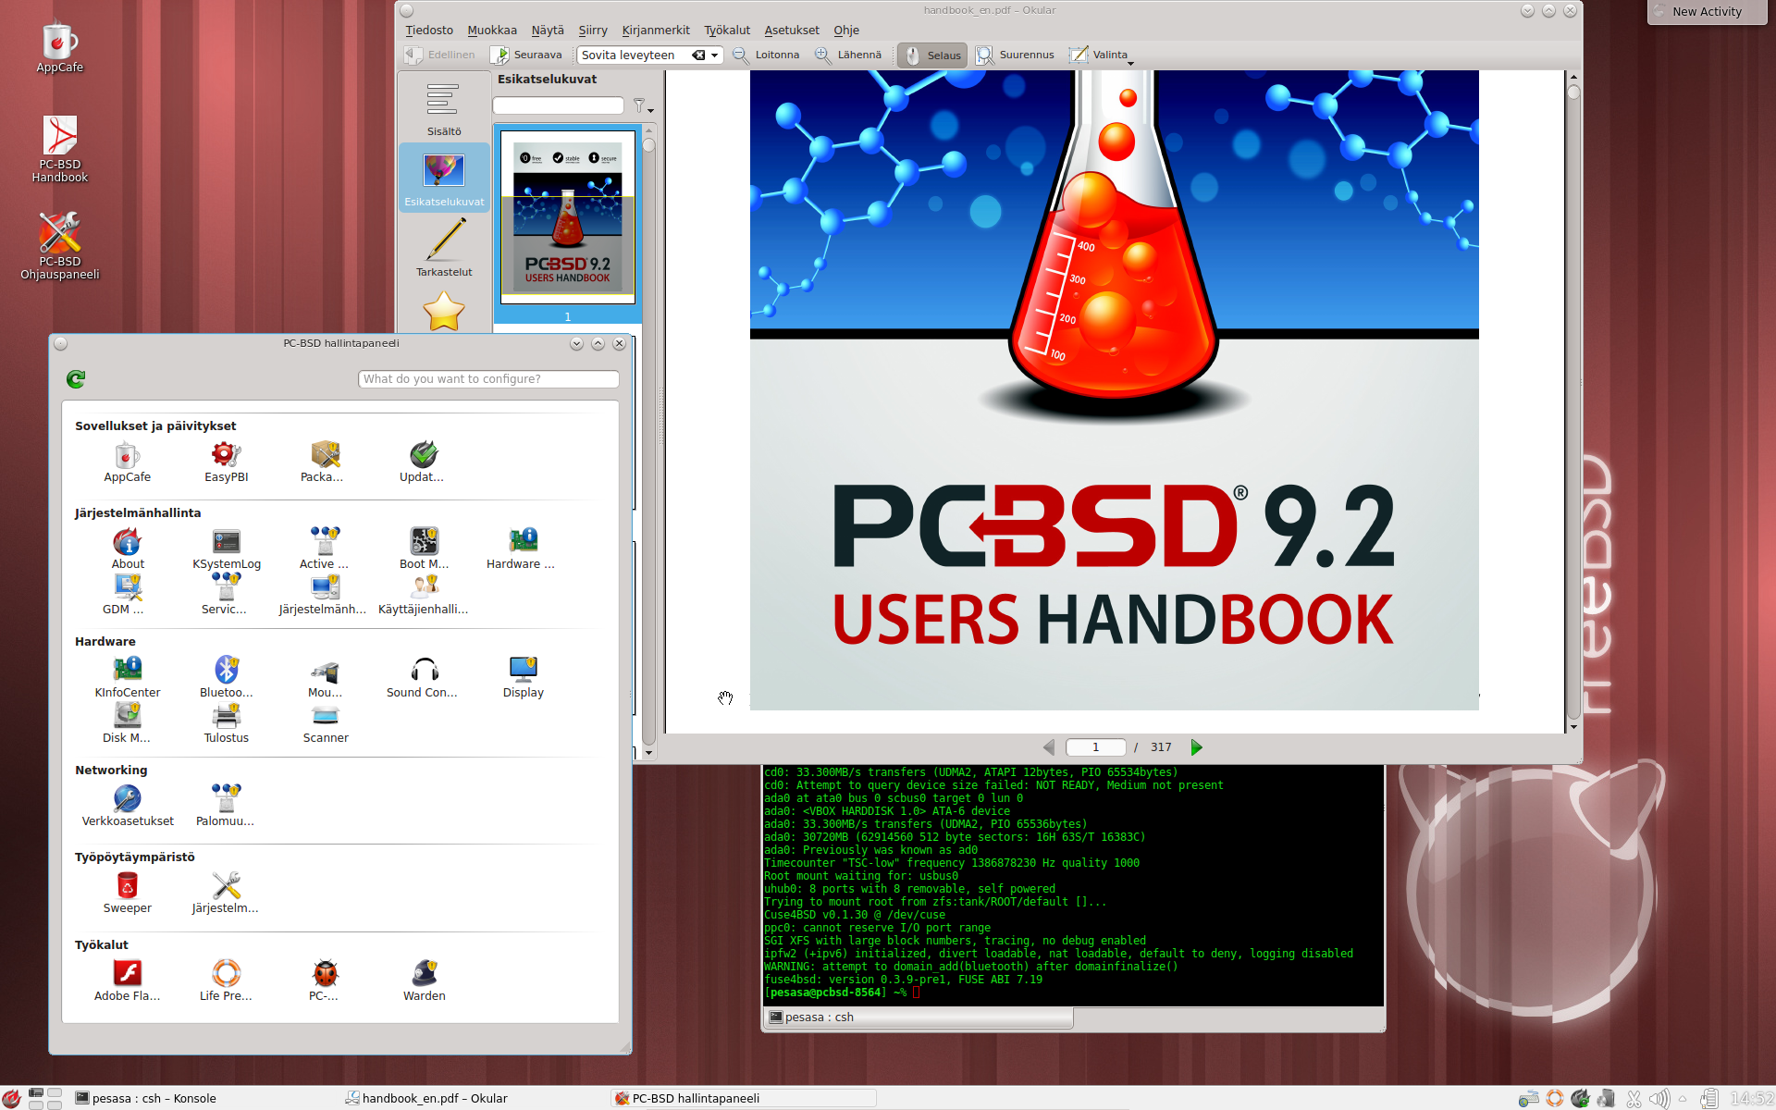
Task: Open the Käyttäjienhallinta user manager
Action: click(x=424, y=594)
